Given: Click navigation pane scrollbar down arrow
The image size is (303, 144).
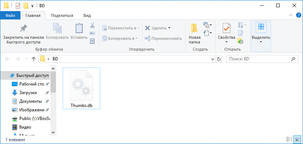Looking at the screenshot, I should [53, 132].
